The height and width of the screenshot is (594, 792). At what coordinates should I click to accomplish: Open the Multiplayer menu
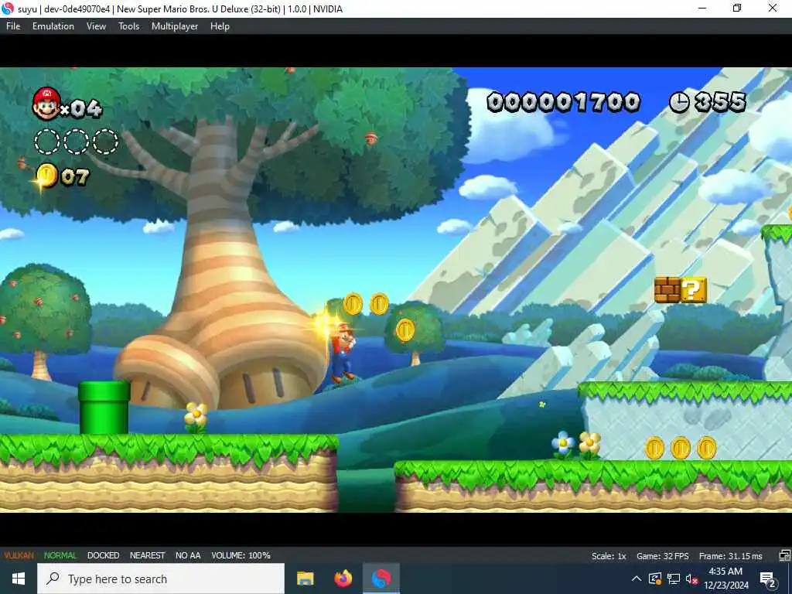(175, 26)
